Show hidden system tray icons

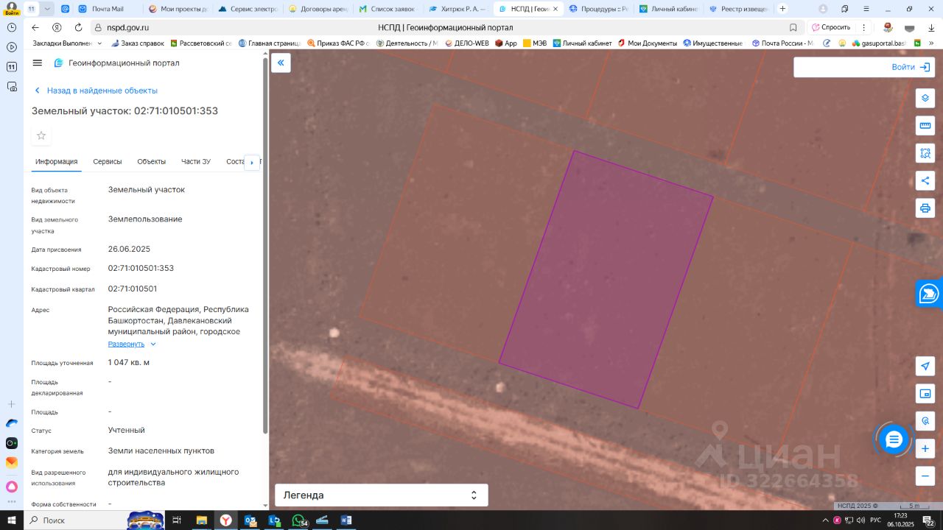point(825,520)
